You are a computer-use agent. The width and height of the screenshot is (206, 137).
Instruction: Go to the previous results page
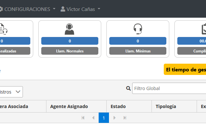[93, 118]
